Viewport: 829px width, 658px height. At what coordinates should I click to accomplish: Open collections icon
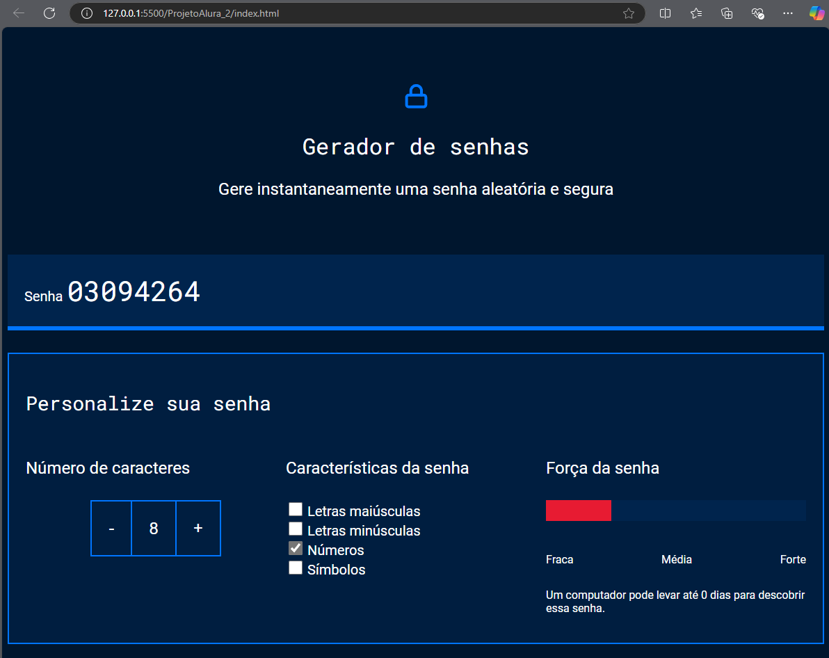pyautogui.click(x=727, y=13)
